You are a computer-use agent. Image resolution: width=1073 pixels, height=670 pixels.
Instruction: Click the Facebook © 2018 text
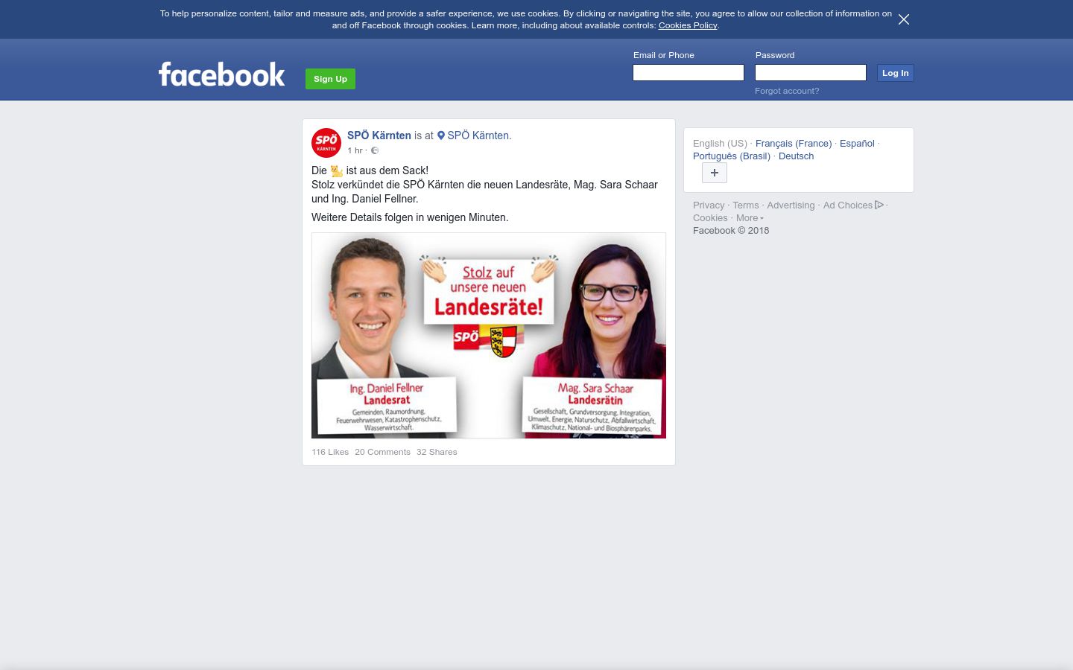[731, 230]
